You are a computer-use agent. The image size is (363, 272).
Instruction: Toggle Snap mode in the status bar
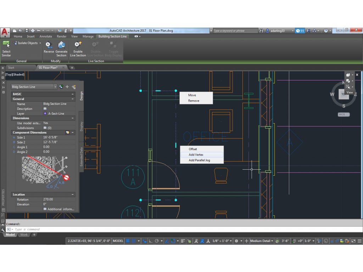[134, 241]
